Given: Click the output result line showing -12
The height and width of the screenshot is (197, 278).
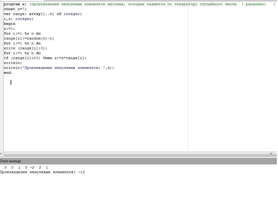Looking at the screenshot, I should point(42,172).
